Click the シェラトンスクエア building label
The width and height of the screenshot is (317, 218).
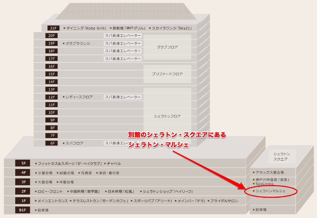click(282, 156)
